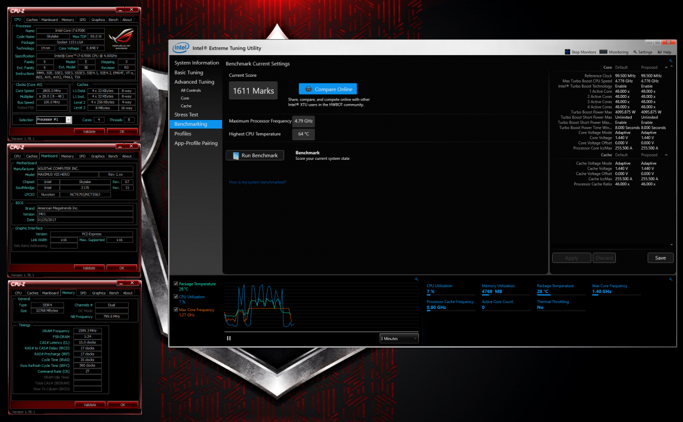Viewport: 683px width, 422px height.
Task: Click OK in the bottom CPU-Z window
Action: (x=122, y=405)
